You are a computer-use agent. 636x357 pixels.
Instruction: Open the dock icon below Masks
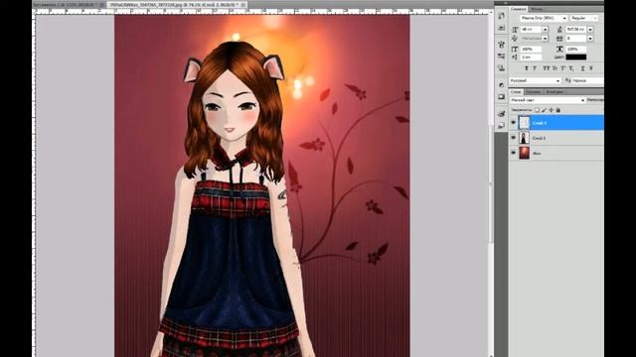(x=502, y=114)
